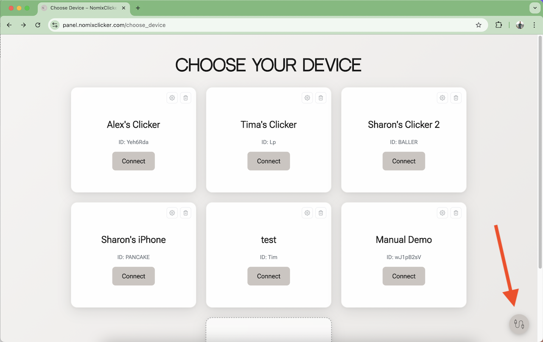Click the page vertical scrollbar
543x342 pixels.
click(540, 152)
